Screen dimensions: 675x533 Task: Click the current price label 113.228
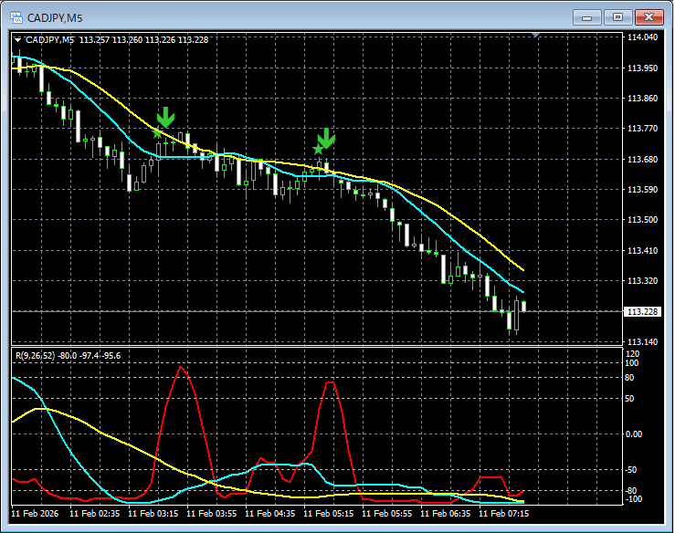(x=643, y=312)
